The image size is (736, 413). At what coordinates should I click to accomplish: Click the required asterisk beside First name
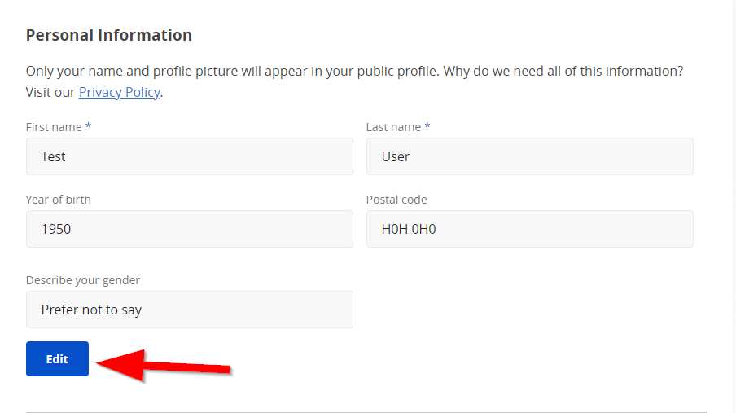tap(88, 126)
